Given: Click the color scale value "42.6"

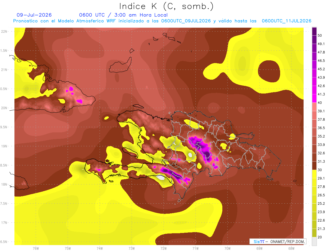Looking at the screenshot, I should (321, 86).
